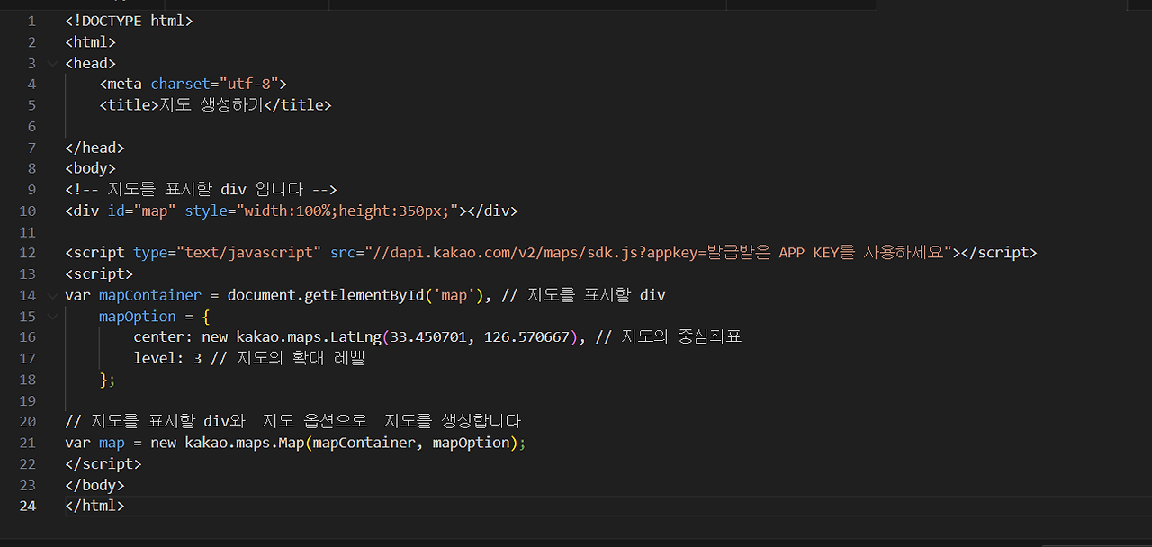Select the LatLng coordinates on line 16
This screenshot has height=547, width=1152.
click(x=481, y=336)
